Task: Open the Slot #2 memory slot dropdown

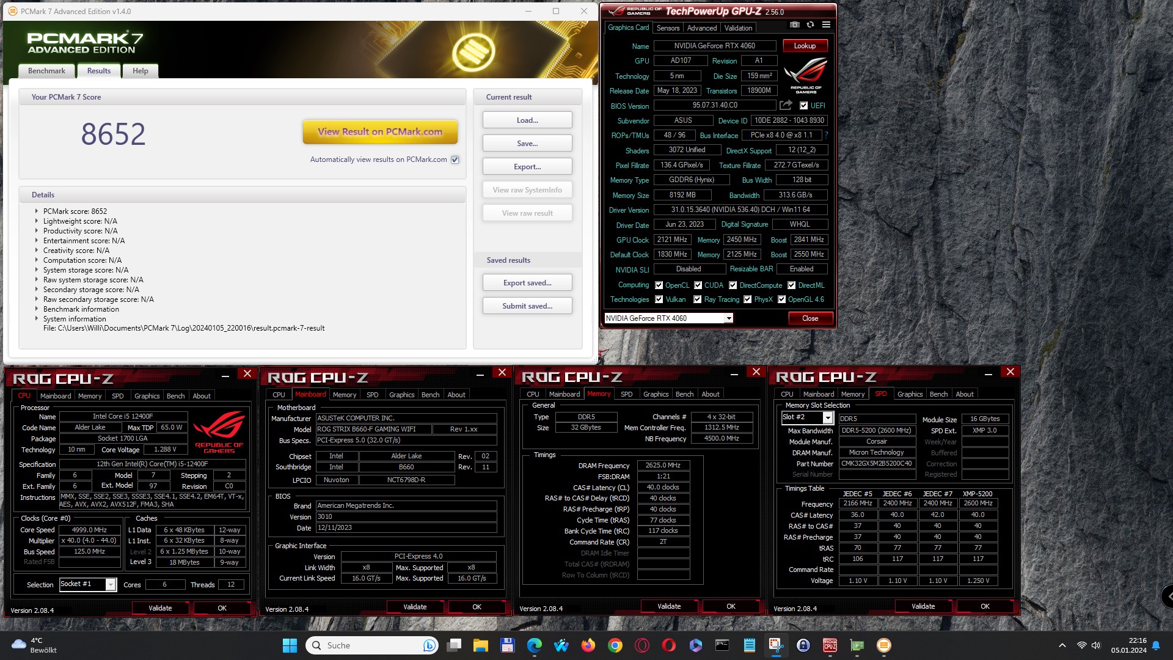Action: point(828,418)
